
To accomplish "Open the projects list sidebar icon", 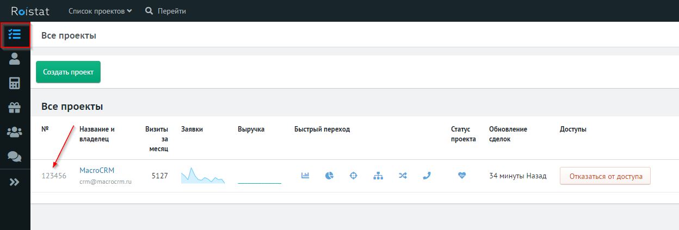I will click(15, 35).
